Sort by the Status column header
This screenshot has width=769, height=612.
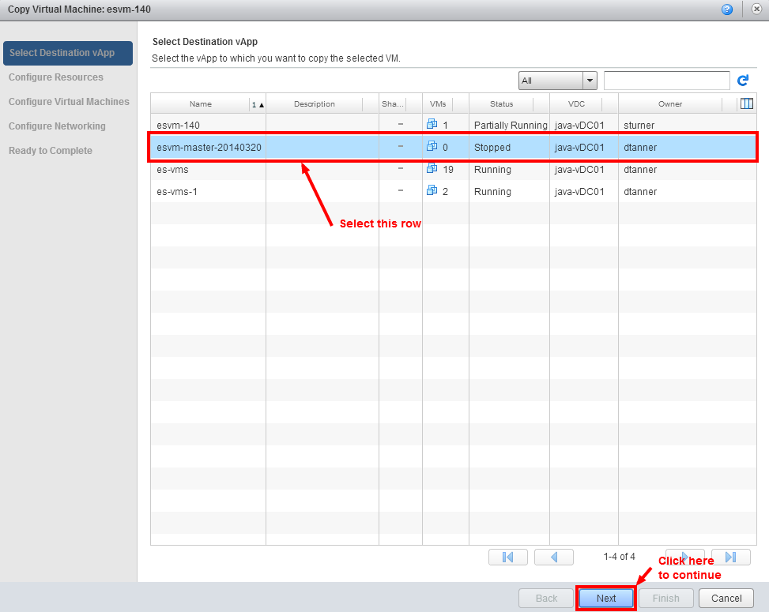[x=501, y=104]
